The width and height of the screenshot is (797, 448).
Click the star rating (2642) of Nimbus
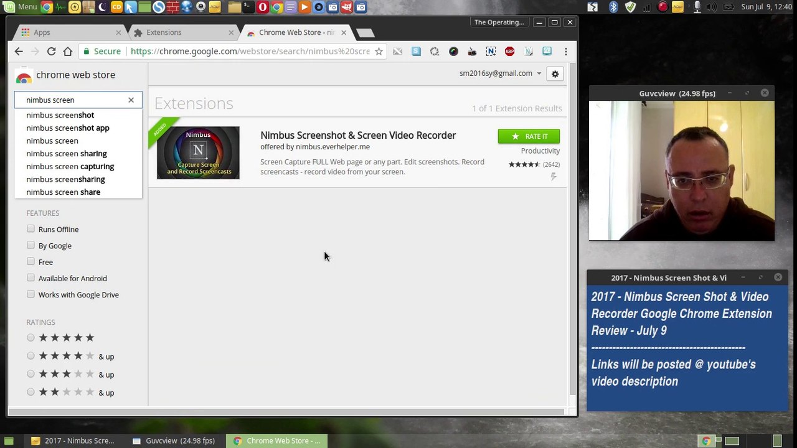coord(534,165)
